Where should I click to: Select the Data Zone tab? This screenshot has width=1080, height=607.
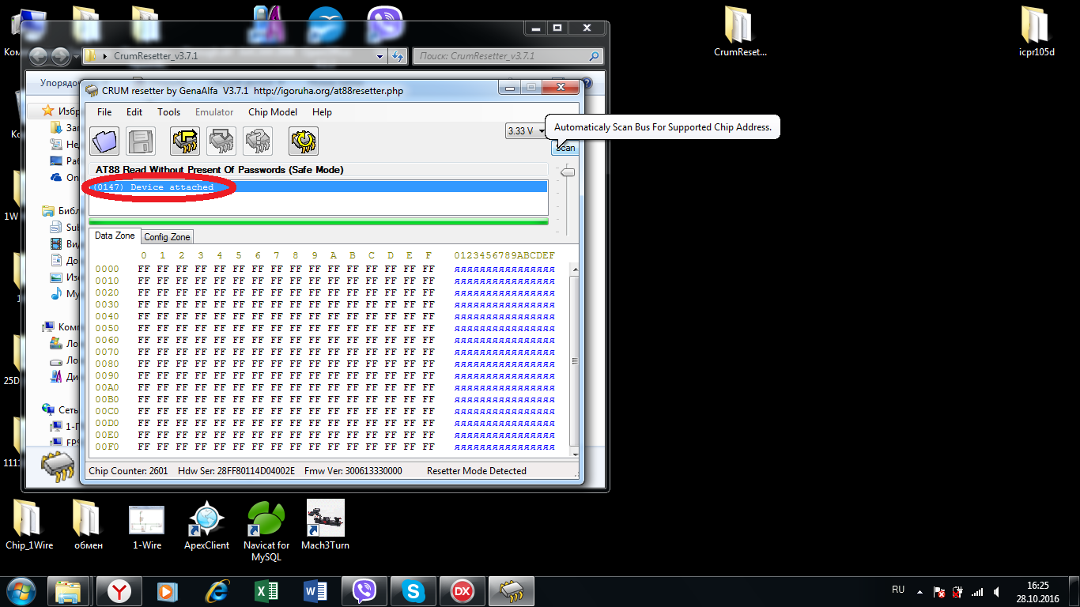(115, 236)
